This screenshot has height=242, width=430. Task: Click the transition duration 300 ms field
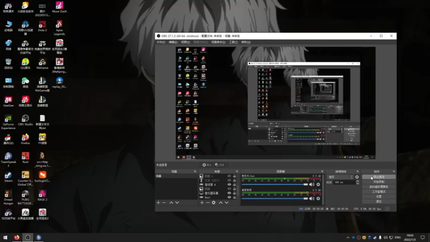tap(345, 182)
